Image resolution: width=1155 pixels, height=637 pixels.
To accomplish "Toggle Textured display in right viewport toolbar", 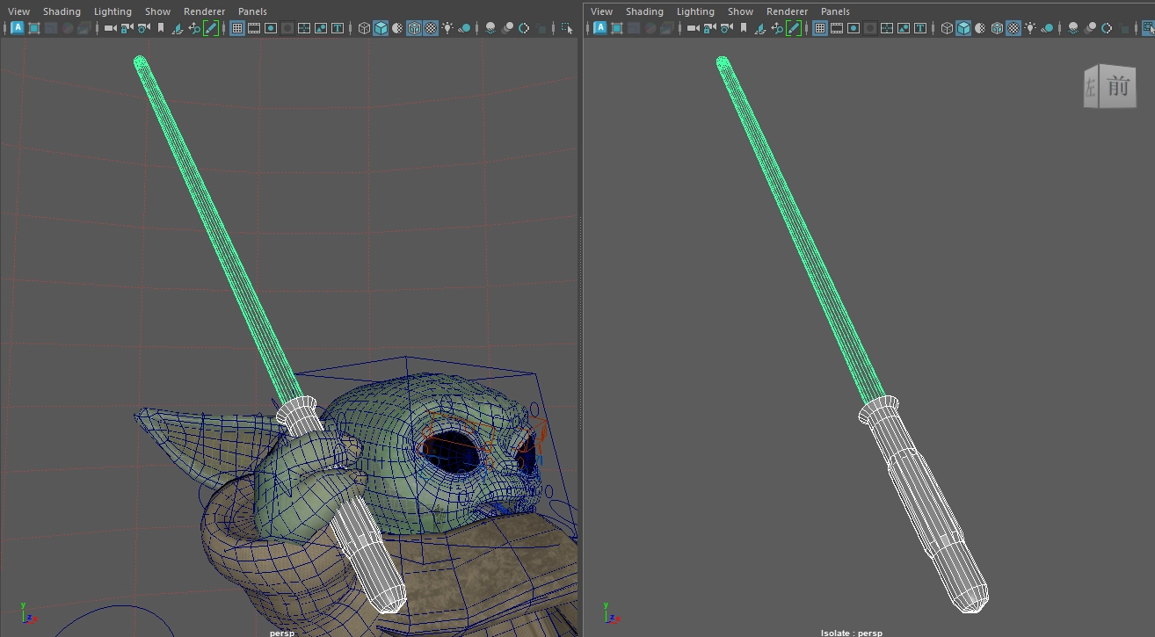I will point(1013,28).
